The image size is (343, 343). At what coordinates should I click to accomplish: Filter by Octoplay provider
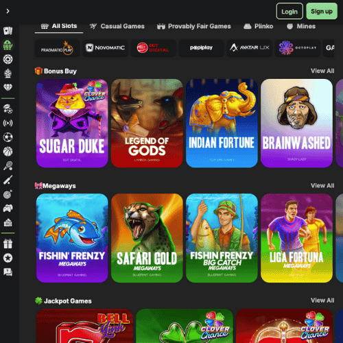297,48
